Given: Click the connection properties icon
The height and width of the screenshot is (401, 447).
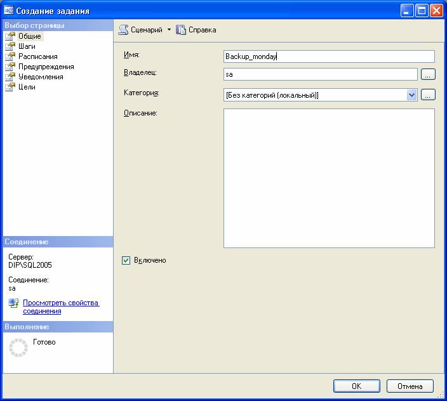Looking at the screenshot, I should pyautogui.click(x=14, y=303).
